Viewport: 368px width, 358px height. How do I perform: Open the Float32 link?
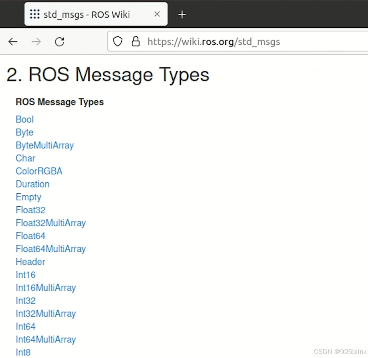[31, 210]
